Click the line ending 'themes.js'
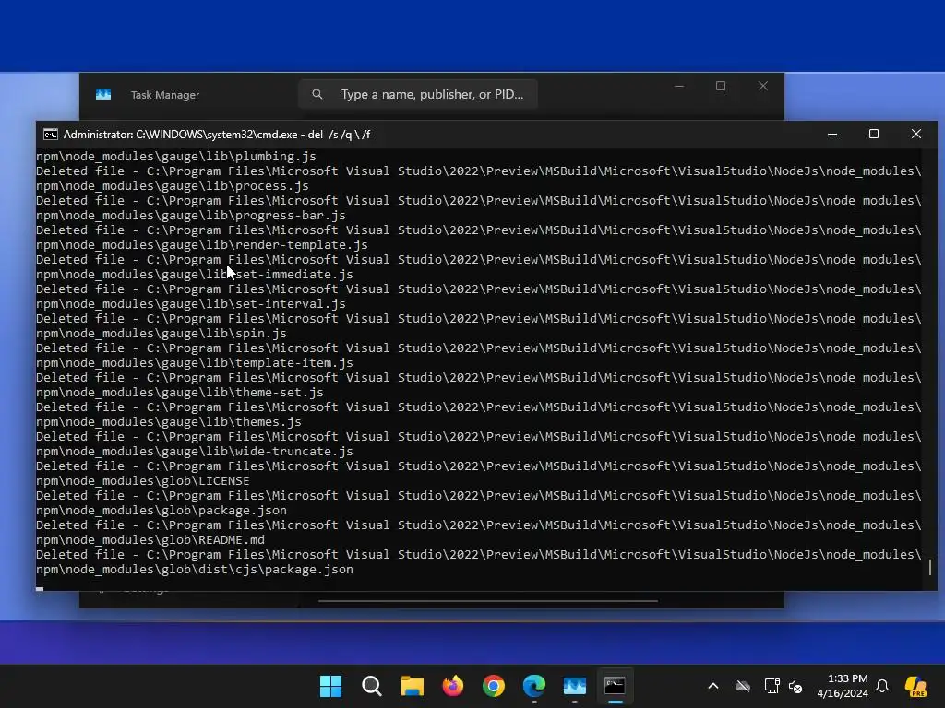The width and height of the screenshot is (945, 708). point(169,422)
